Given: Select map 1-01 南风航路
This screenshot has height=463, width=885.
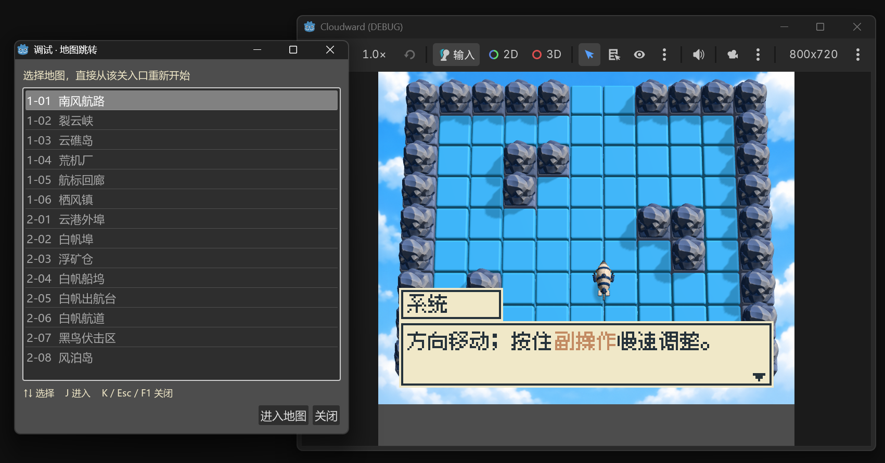Looking at the screenshot, I should 182,101.
